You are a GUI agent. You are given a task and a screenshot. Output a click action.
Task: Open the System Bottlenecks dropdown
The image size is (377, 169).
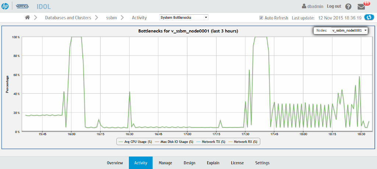[x=184, y=17]
